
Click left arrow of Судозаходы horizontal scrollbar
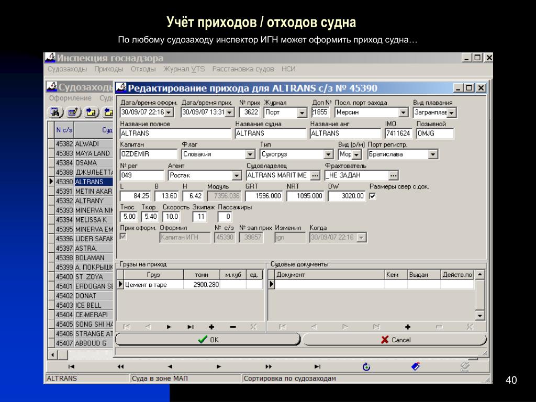(53, 354)
